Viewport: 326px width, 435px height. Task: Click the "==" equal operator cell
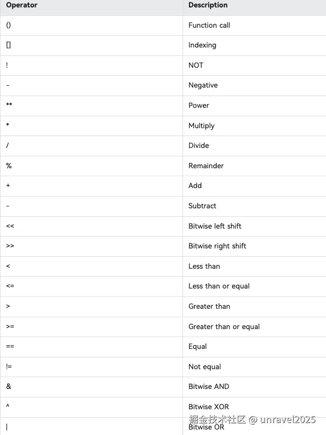(10, 346)
